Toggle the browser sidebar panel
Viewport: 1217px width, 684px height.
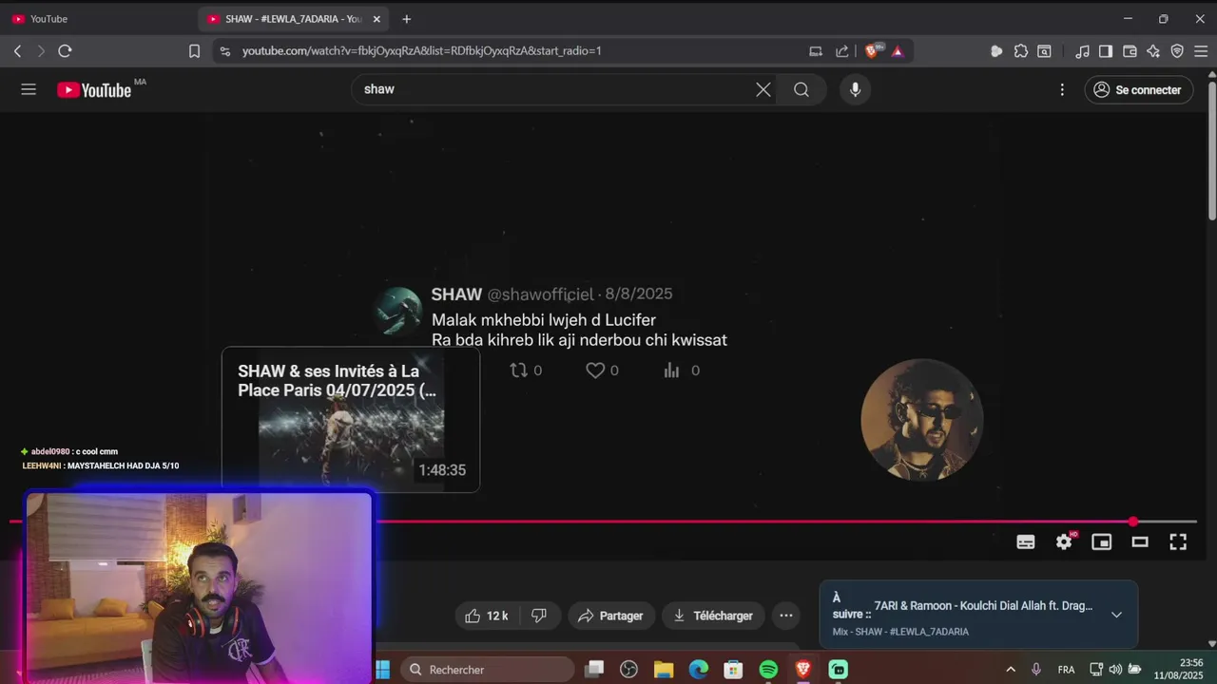coord(1106,51)
